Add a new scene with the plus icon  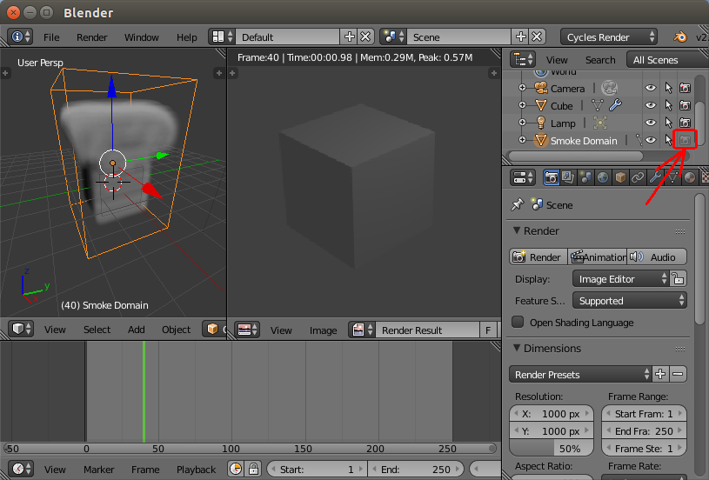520,37
